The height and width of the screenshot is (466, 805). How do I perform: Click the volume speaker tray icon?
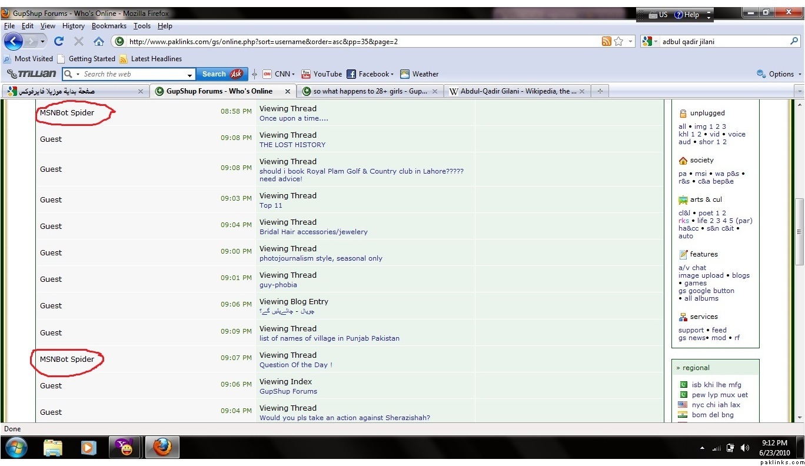pyautogui.click(x=745, y=448)
